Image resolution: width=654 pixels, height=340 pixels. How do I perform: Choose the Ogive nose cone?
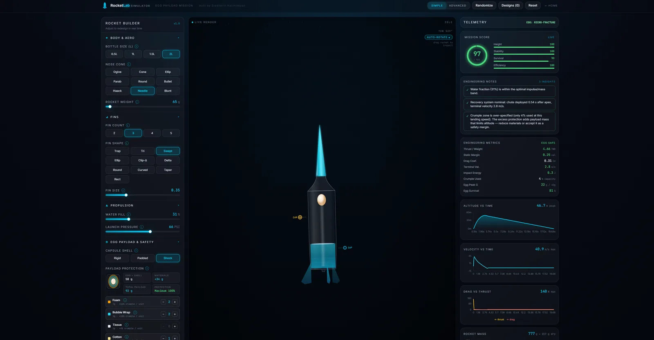point(117,72)
